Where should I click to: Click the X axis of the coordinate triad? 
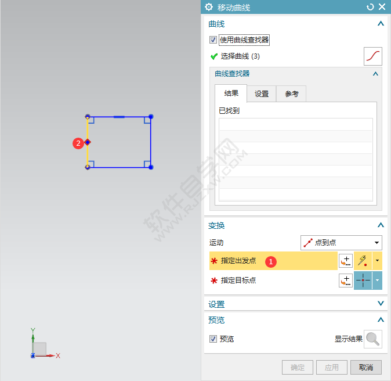click(x=48, y=355)
